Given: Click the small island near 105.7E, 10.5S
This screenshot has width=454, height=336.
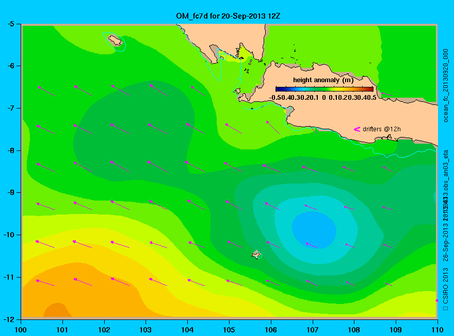Looking at the screenshot, I should (x=256, y=254).
